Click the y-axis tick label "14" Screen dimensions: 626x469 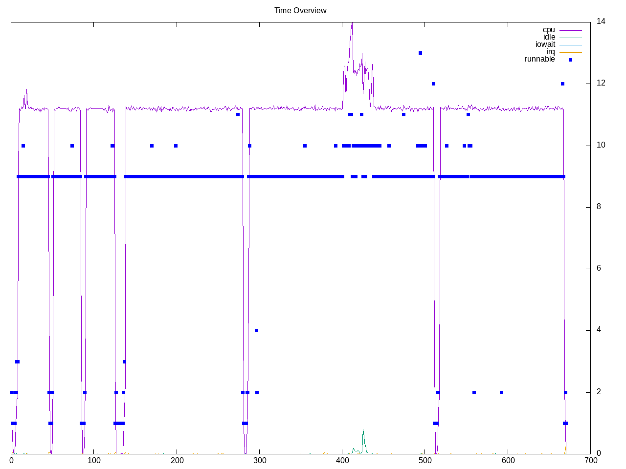[601, 21]
